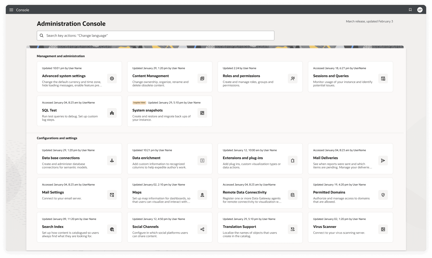Click Advanced system settings gear icon
432x258 pixels.
pyautogui.click(x=112, y=78)
